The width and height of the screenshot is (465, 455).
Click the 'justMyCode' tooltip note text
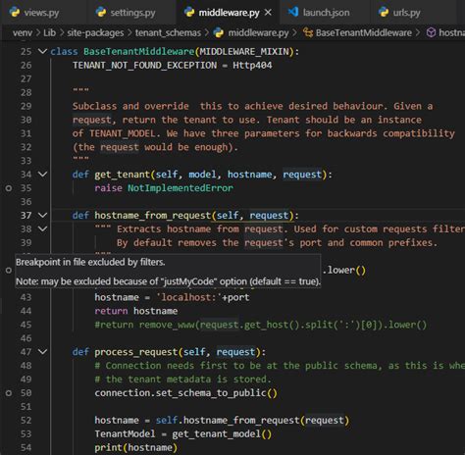pyautogui.click(x=168, y=281)
